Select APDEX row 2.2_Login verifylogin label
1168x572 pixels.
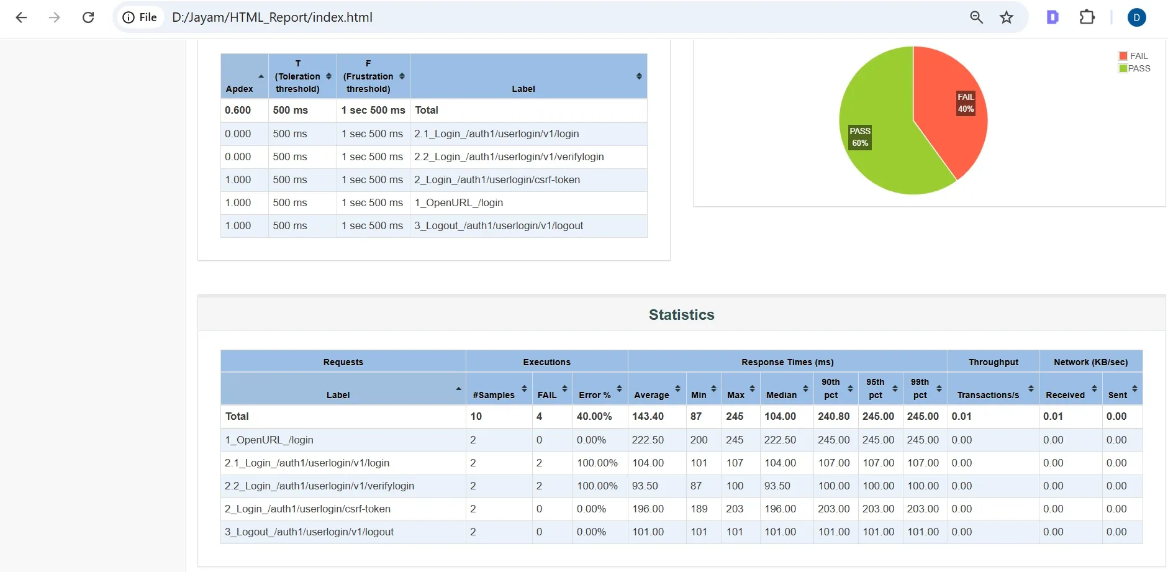point(509,157)
